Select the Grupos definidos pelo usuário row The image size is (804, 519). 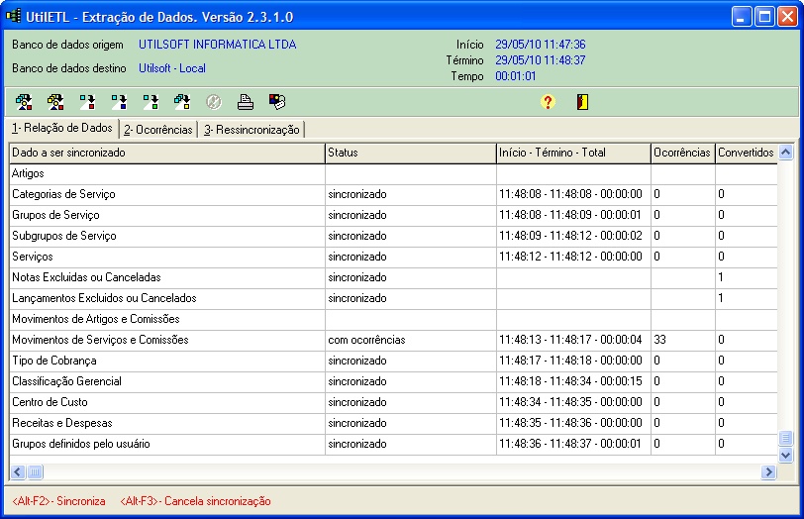click(393, 444)
